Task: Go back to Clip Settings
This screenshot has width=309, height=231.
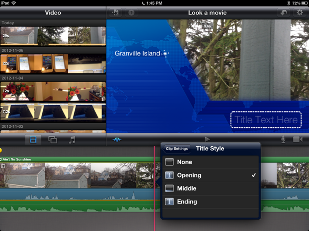Action: click(x=177, y=149)
